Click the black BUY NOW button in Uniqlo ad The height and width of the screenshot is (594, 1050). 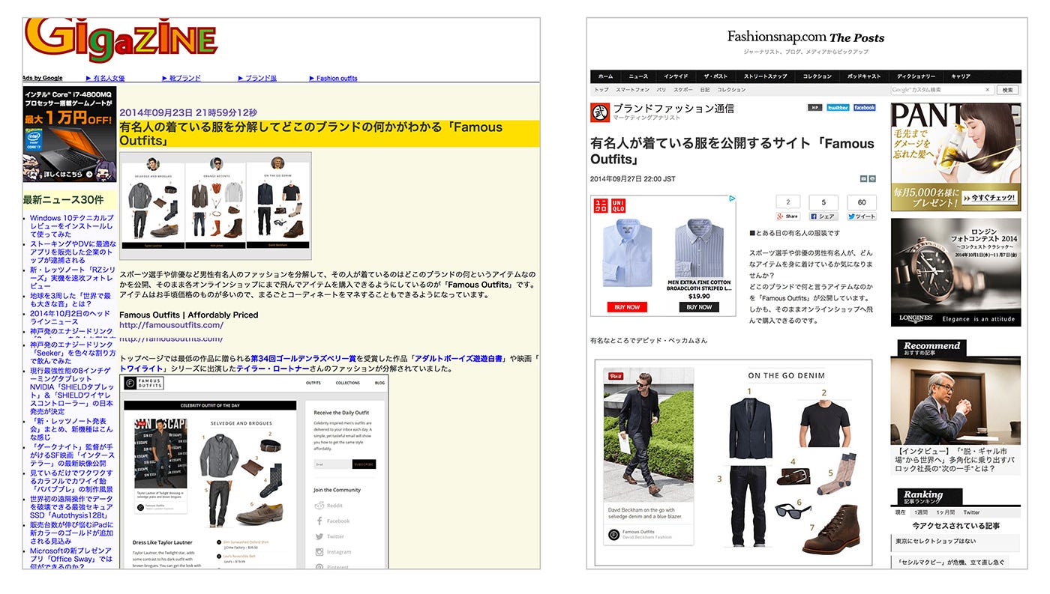[699, 307]
